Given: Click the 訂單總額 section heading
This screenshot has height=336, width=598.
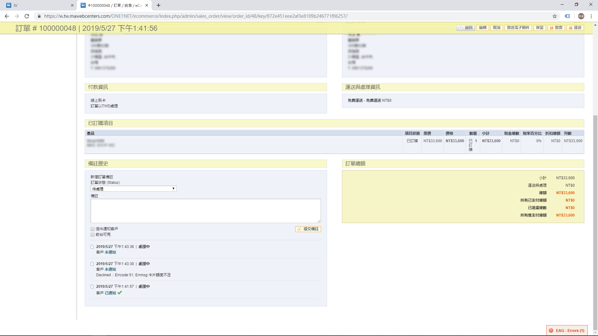Looking at the screenshot, I should coord(355,164).
